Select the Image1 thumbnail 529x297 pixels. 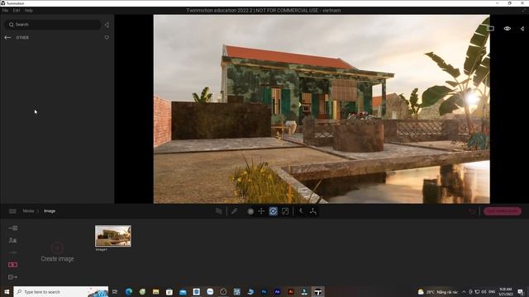click(113, 236)
